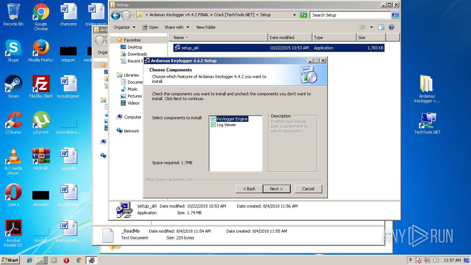
Task: Click Next in Ardamax setup
Action: coord(276,189)
